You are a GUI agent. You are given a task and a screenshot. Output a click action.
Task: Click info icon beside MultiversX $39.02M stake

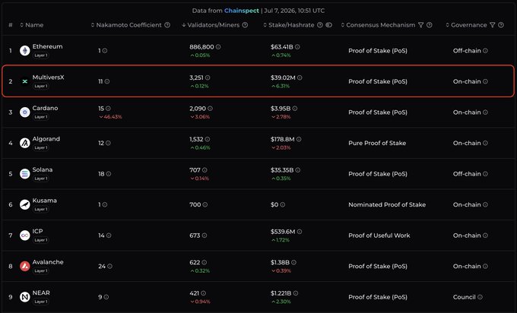click(300, 77)
